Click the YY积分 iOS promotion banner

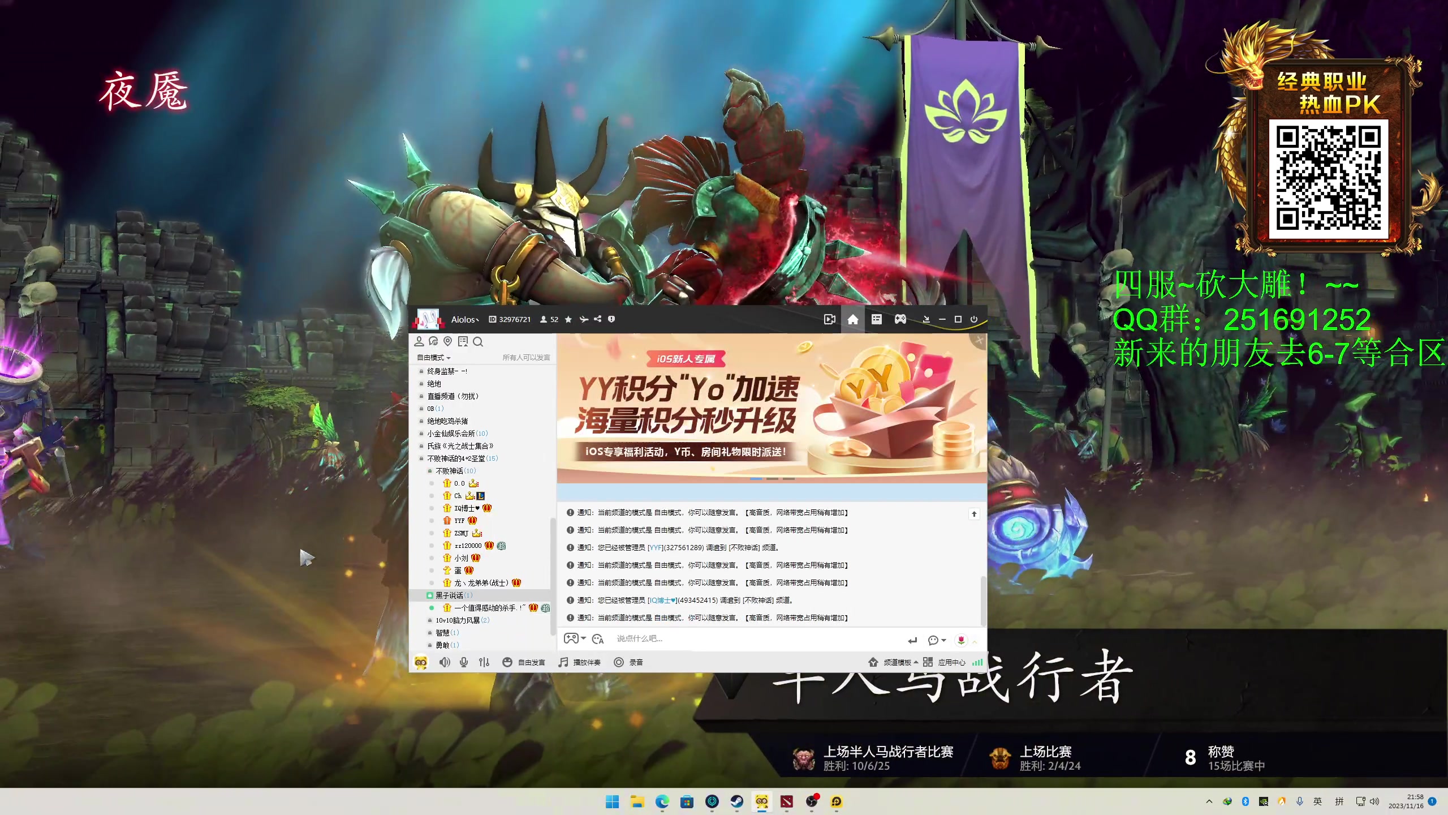pyautogui.click(x=772, y=407)
